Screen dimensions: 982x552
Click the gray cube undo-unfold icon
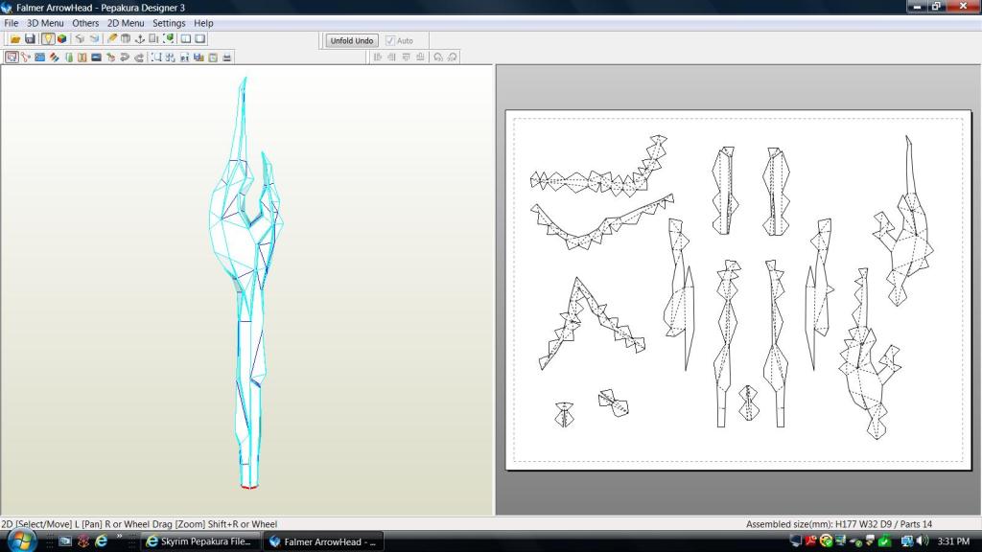coord(80,38)
